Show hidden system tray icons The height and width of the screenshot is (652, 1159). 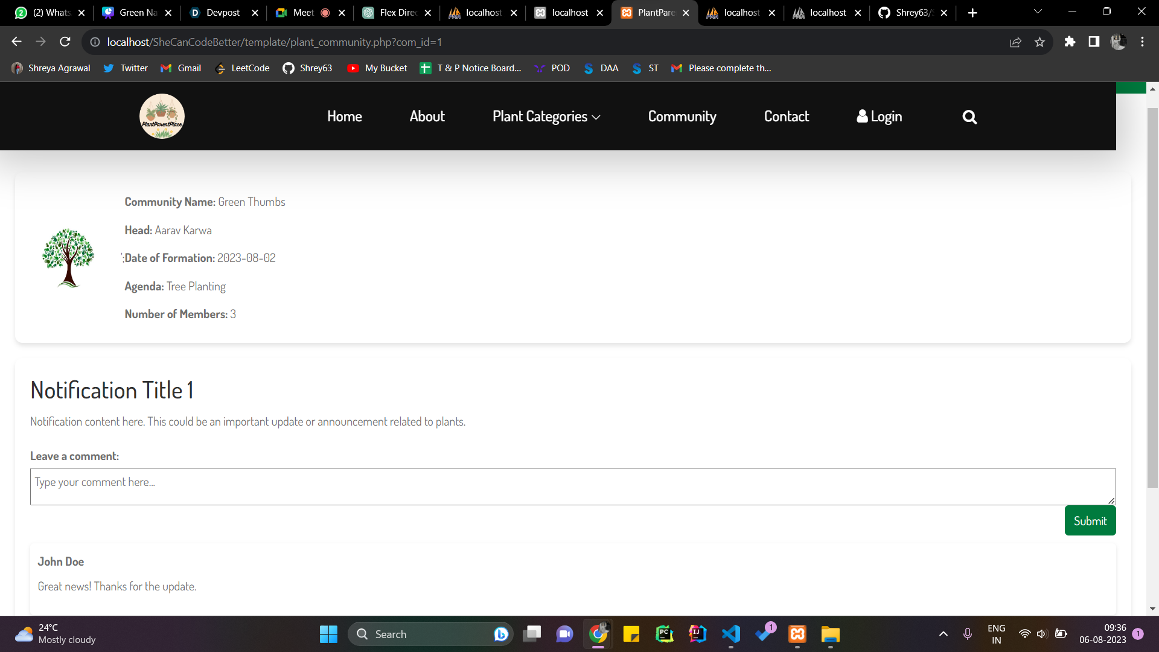tap(943, 634)
